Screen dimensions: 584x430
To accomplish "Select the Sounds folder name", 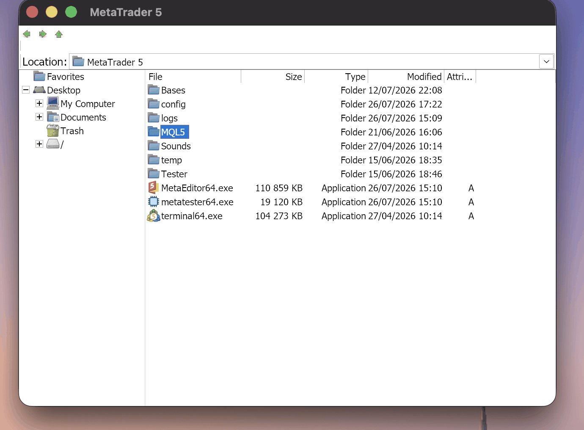I will (x=176, y=146).
